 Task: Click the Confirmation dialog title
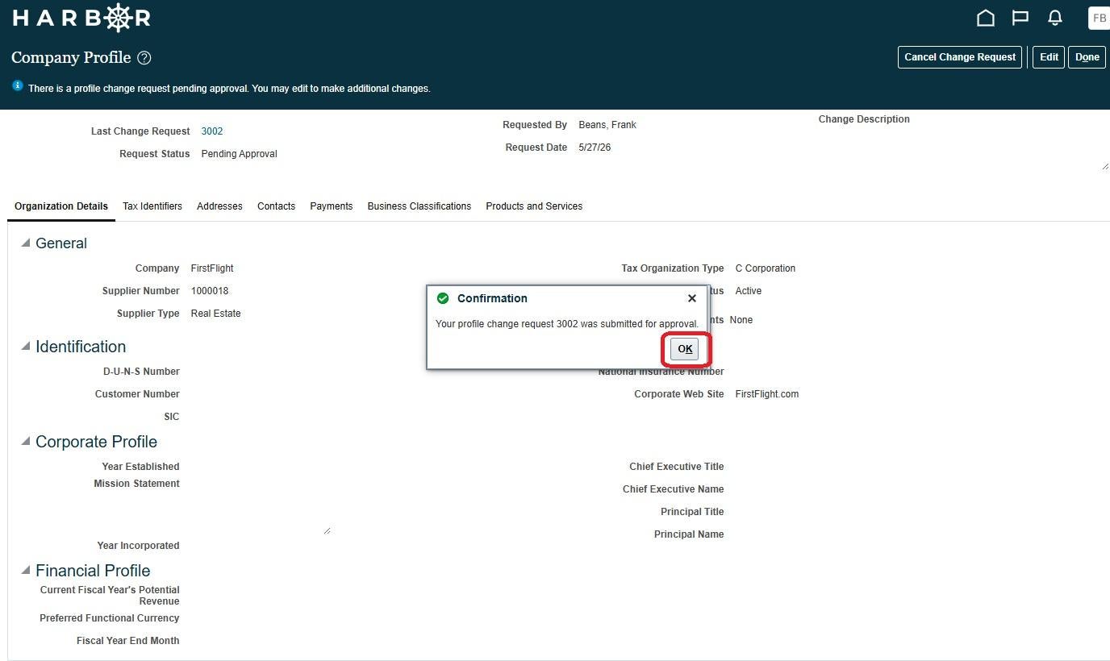click(492, 298)
